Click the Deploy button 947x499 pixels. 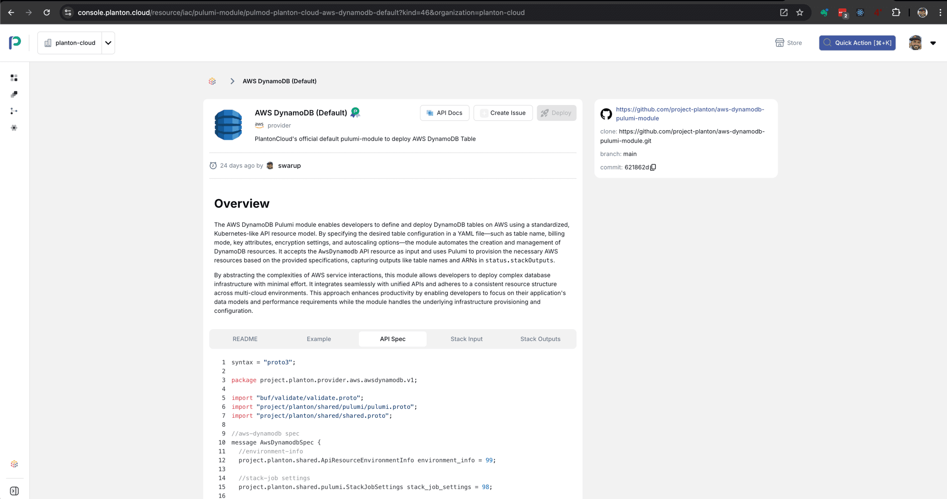tap(556, 113)
